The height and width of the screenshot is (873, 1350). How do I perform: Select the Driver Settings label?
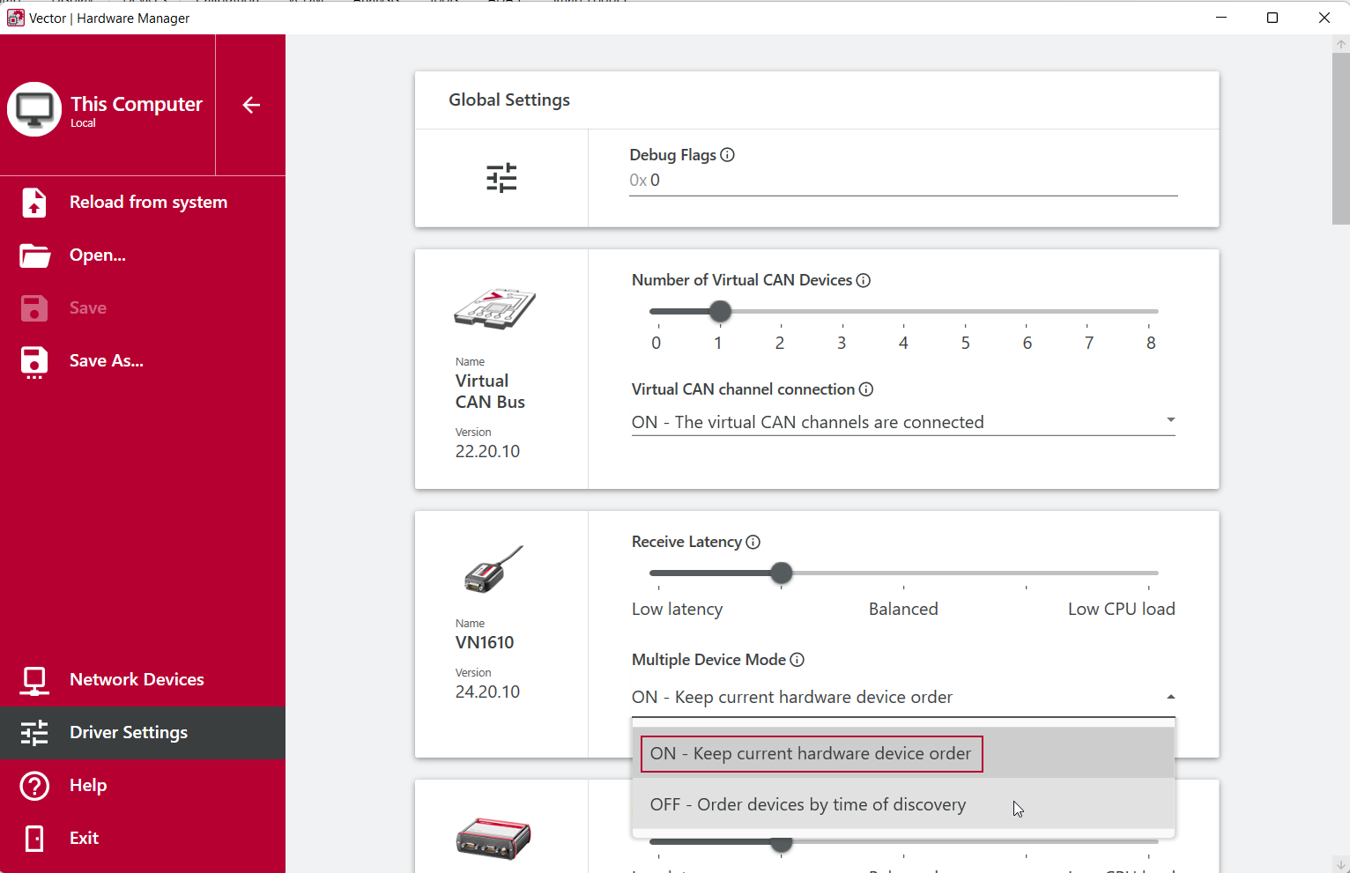coord(129,732)
